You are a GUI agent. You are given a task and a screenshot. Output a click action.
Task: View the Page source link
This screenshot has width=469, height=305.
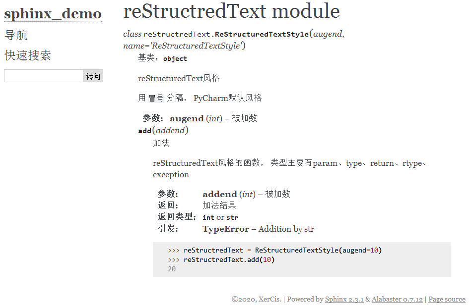tap(446, 299)
